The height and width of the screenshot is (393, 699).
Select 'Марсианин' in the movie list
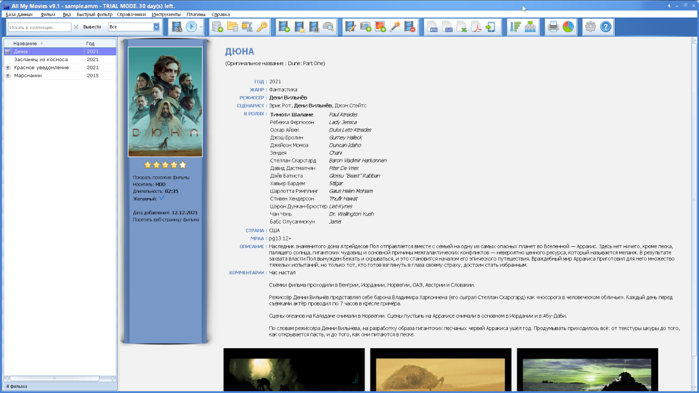click(61, 76)
